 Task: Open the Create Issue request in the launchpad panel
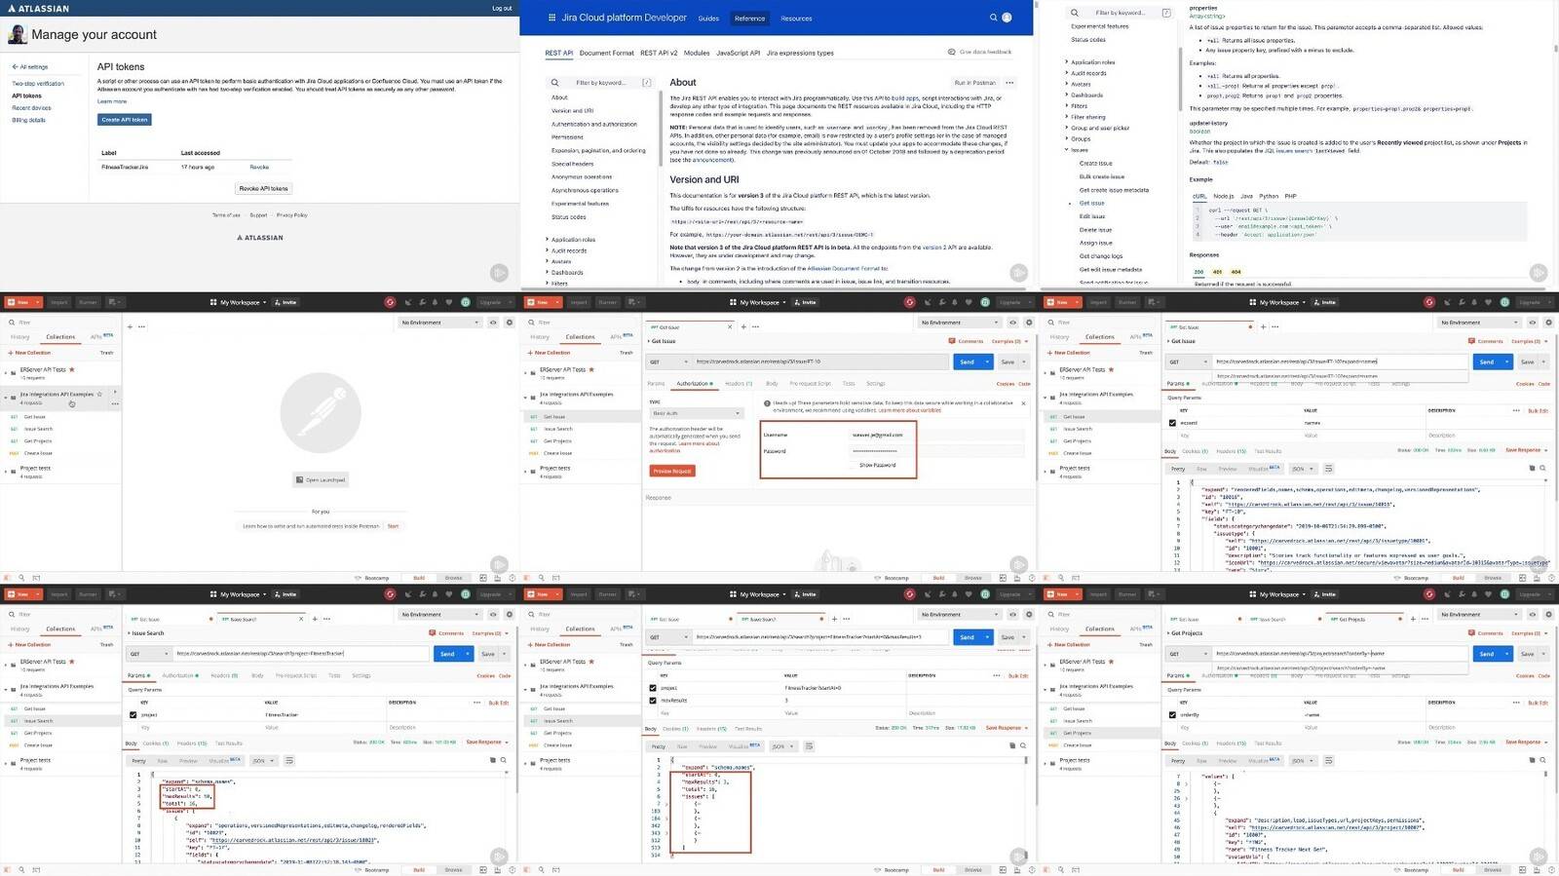39,453
